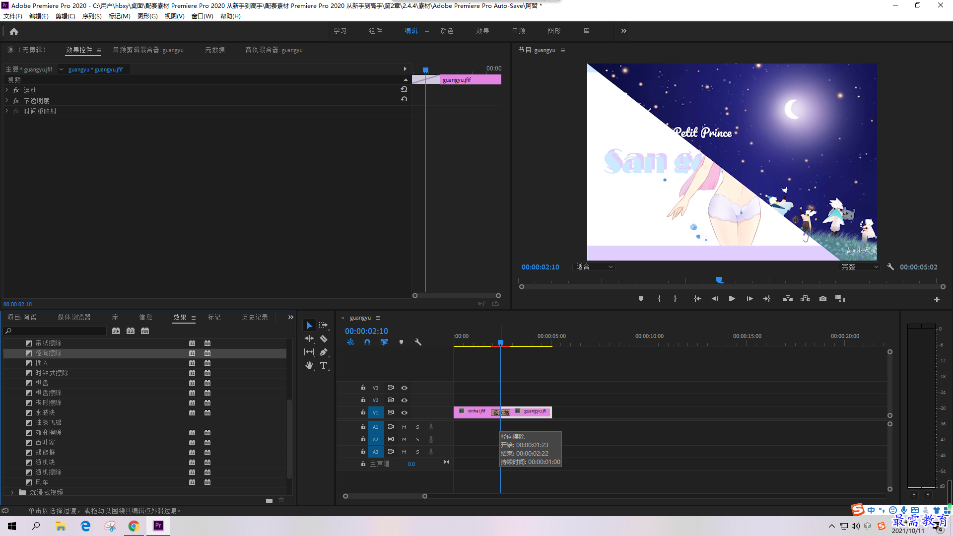Add marker in timeline panel
The image size is (953, 536).
coord(401,342)
